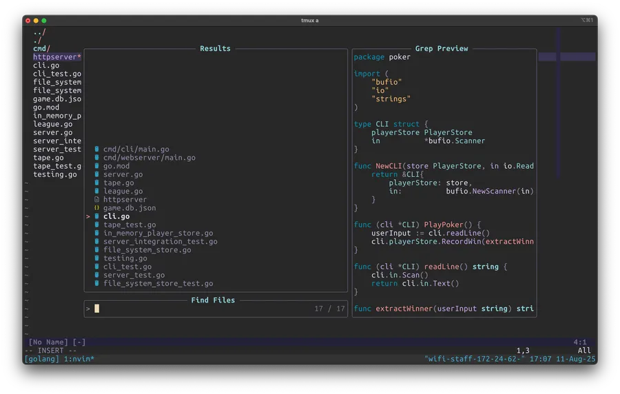Screen dimensions: 620x394
Task: Click the tmux hostname wifi-staff status entry
Action: pos(475,359)
